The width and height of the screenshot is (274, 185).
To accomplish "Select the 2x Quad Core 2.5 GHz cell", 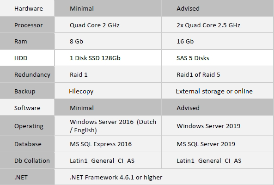I will 218,25.
